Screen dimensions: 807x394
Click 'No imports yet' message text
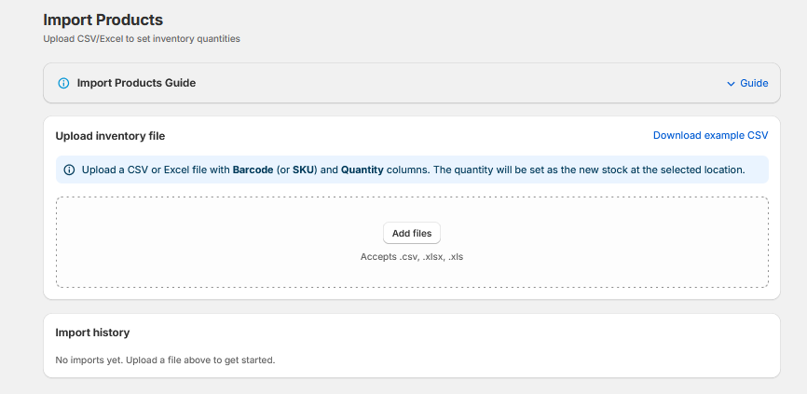pos(165,360)
